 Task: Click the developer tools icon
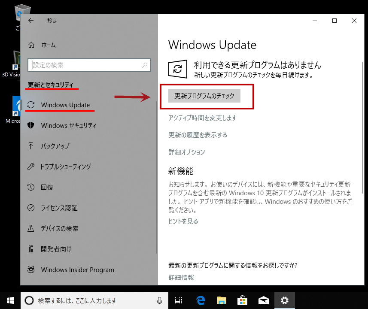31,249
